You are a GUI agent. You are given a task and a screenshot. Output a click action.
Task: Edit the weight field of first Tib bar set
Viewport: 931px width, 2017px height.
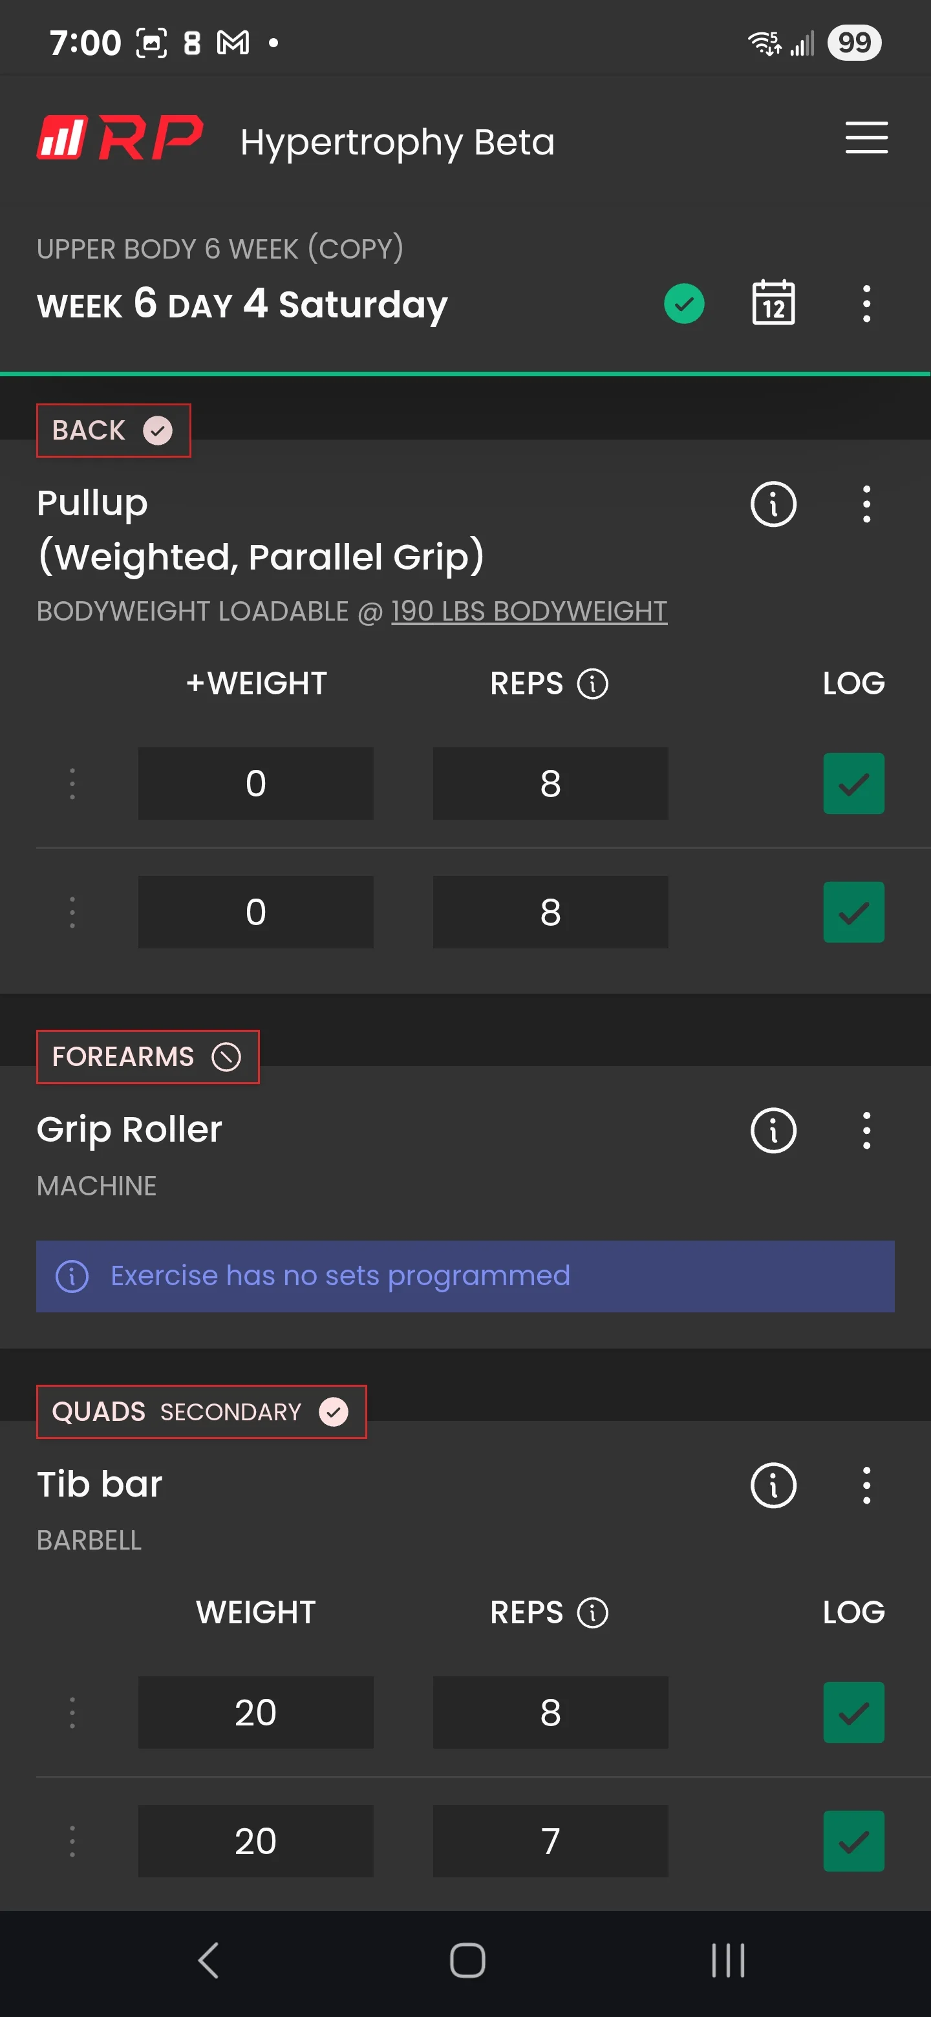[x=255, y=1713]
